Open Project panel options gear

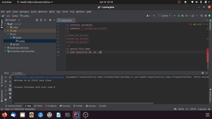pyautogui.click(x=50, y=20)
